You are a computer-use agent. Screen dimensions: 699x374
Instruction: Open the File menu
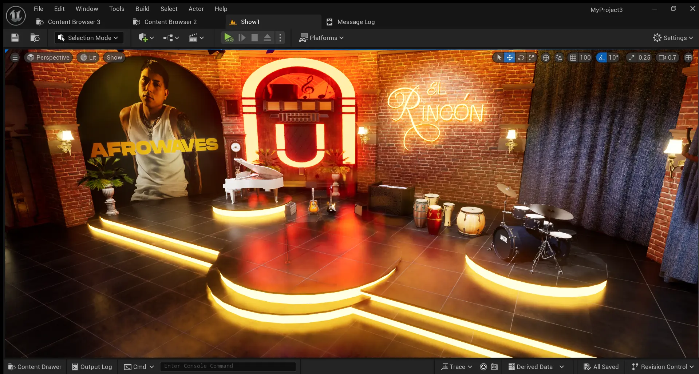39,9
